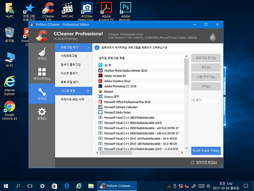Open the Action Center notification icon

[x=246, y=186]
